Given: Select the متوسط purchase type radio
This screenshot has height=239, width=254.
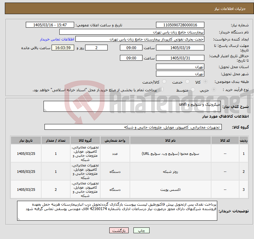Looking at the screenshot, I should coord(193,89).
